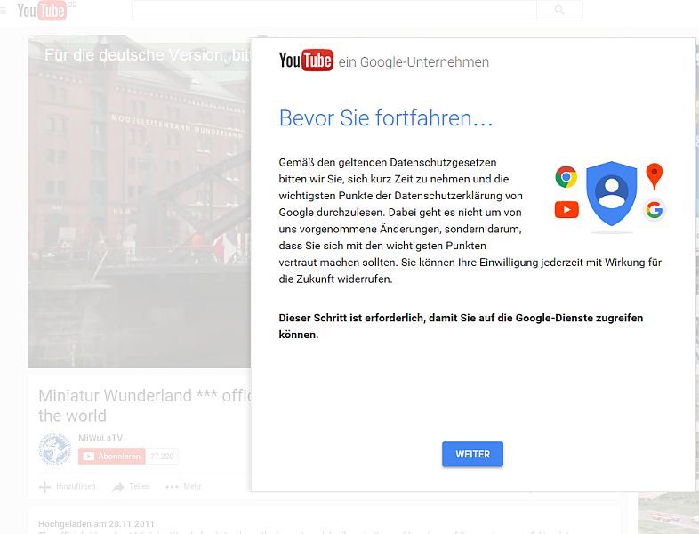Click the Chrome icon in the privacy illustration
The image size is (699, 534).
[566, 176]
